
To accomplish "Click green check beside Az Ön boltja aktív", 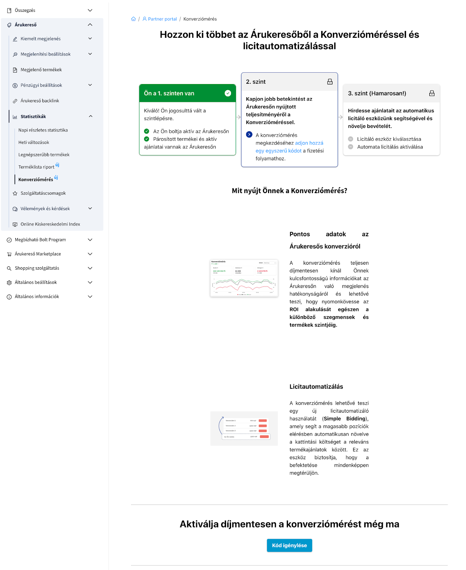I will coord(147,131).
